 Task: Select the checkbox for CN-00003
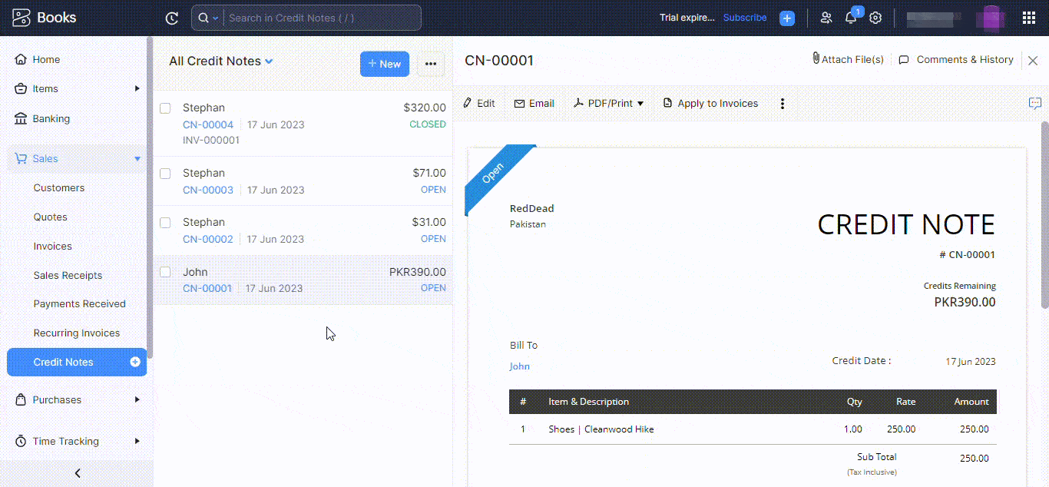coord(165,174)
